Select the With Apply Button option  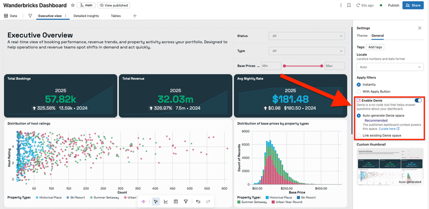pyautogui.click(x=359, y=92)
